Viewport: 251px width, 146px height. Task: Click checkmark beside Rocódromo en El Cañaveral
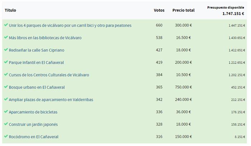coord(6,136)
